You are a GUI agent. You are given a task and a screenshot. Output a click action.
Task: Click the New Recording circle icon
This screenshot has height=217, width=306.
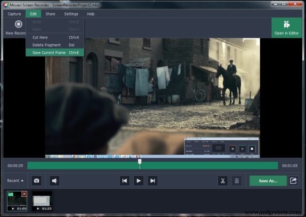point(18,24)
